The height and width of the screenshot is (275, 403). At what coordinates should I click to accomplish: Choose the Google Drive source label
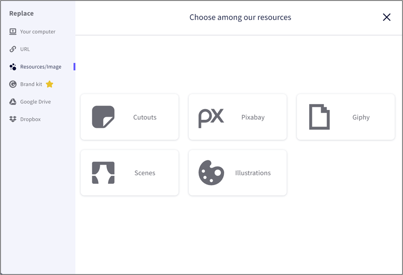click(x=36, y=102)
